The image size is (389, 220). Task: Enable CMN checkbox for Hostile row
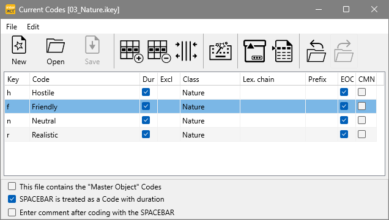(x=361, y=92)
